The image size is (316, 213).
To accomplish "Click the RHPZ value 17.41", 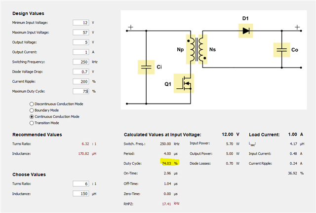I will point(166,204).
